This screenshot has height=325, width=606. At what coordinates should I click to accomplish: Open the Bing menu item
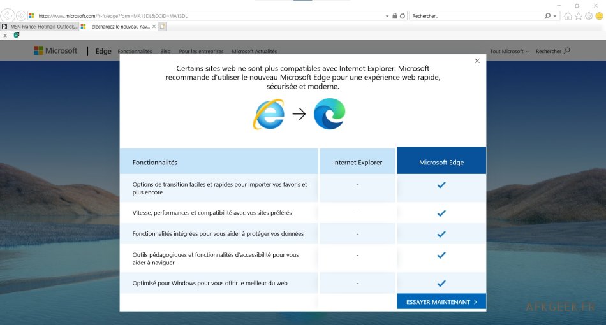click(165, 52)
